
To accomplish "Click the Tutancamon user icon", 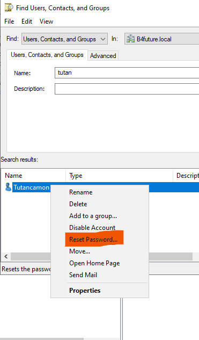I will pos(8,187).
